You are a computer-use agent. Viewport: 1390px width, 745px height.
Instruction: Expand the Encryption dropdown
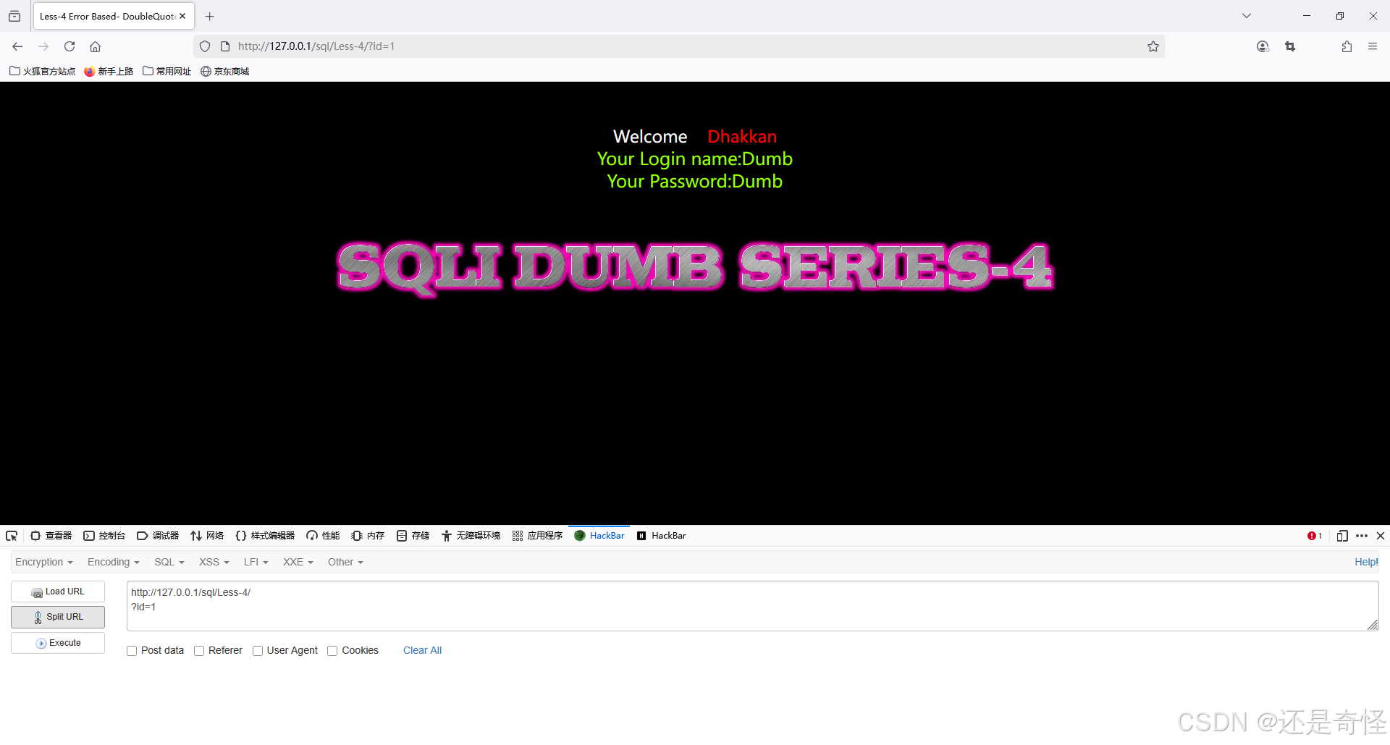[x=44, y=562]
